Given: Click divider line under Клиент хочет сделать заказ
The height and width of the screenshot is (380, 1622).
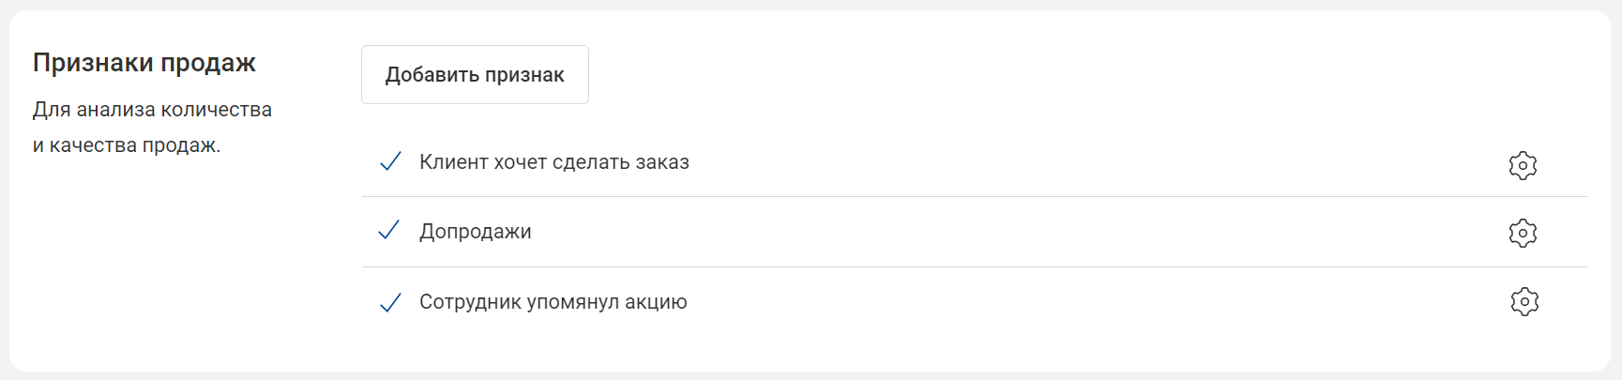Looking at the screenshot, I should tap(974, 196).
